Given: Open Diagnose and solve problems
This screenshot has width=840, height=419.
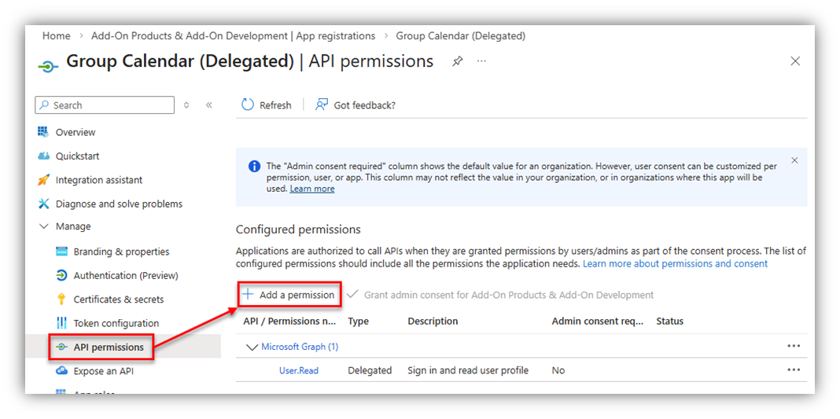Looking at the screenshot, I should tap(118, 204).
